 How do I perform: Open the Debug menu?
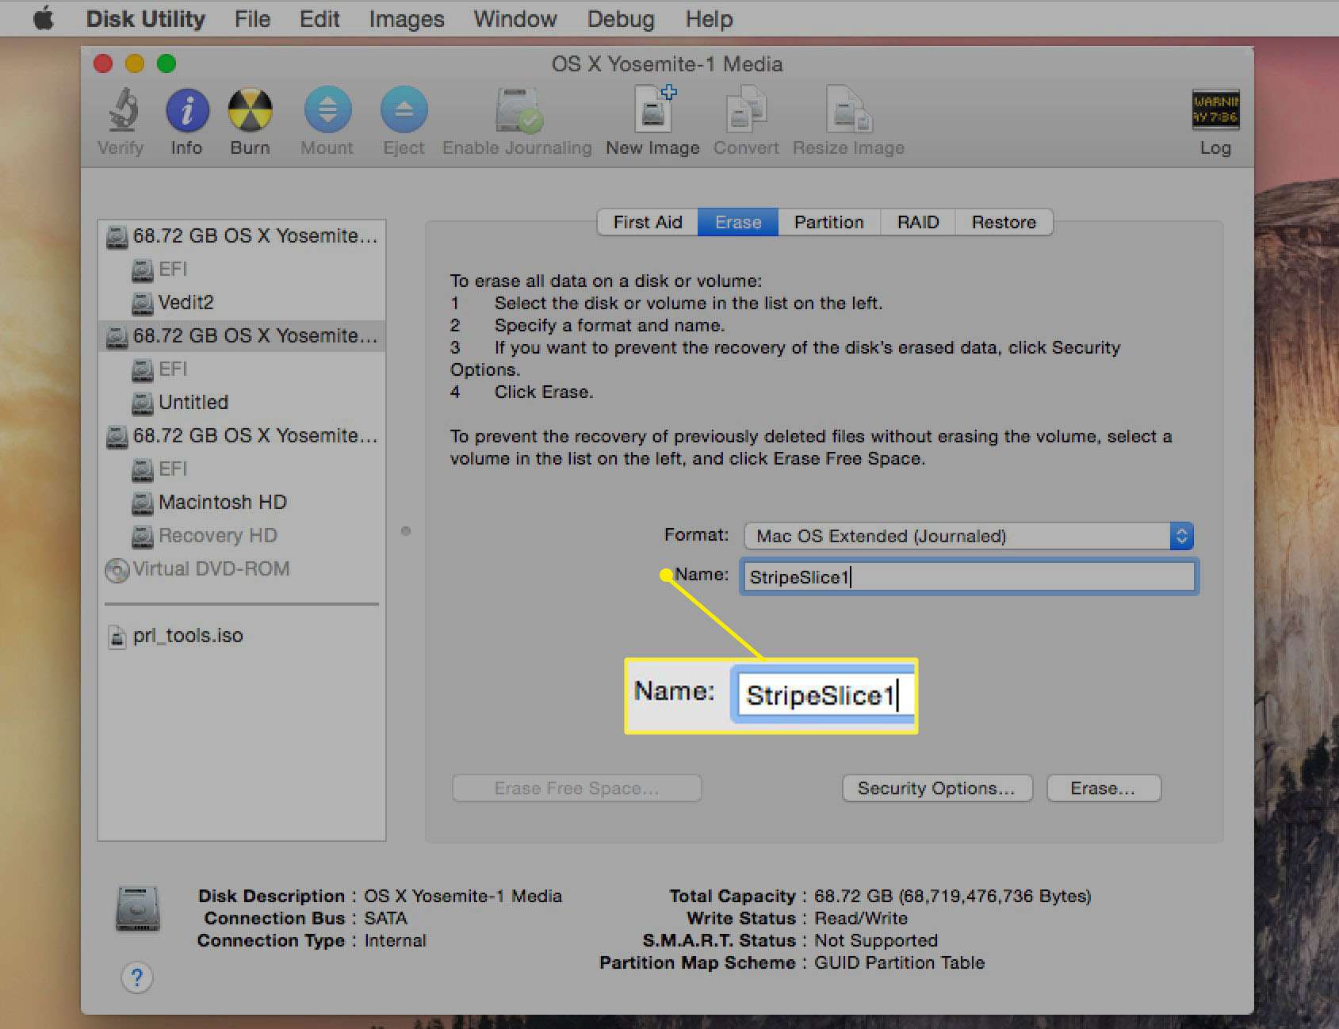tap(621, 18)
